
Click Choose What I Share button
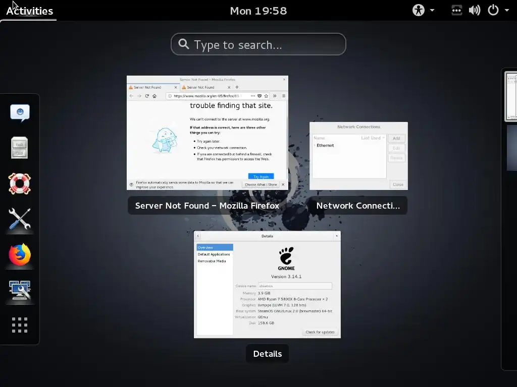(261, 184)
